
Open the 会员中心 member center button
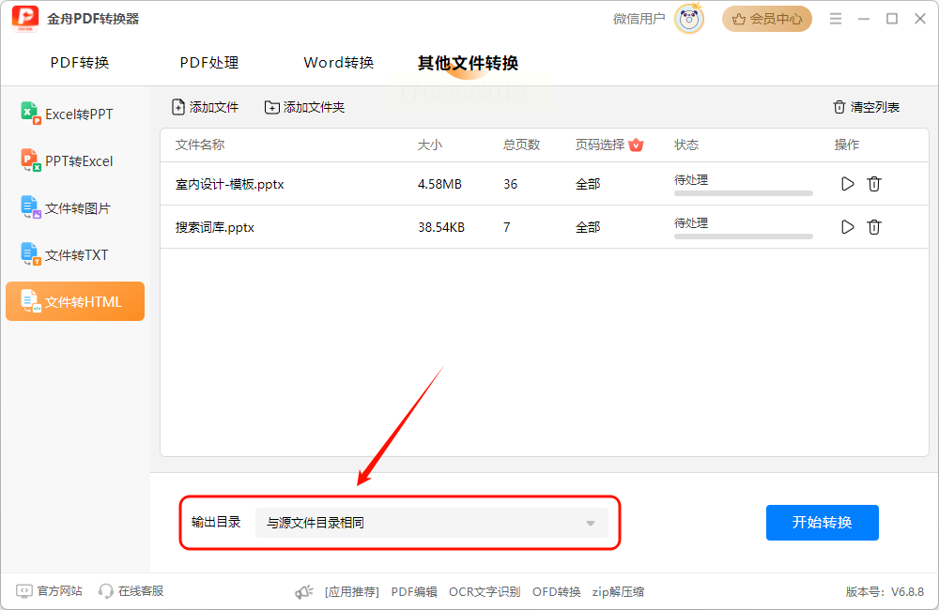[767, 19]
